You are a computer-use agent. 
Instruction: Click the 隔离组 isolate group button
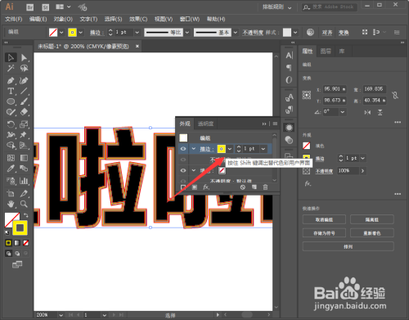coord(372,219)
